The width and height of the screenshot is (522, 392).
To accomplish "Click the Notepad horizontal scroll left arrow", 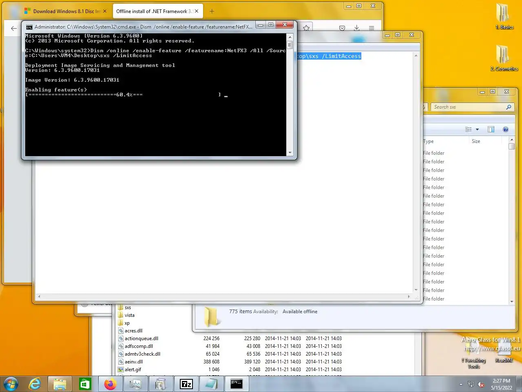I will 39,297.
